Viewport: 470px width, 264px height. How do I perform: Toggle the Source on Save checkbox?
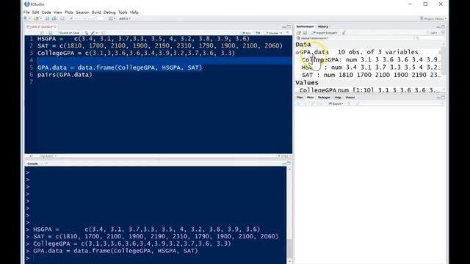point(57,33)
